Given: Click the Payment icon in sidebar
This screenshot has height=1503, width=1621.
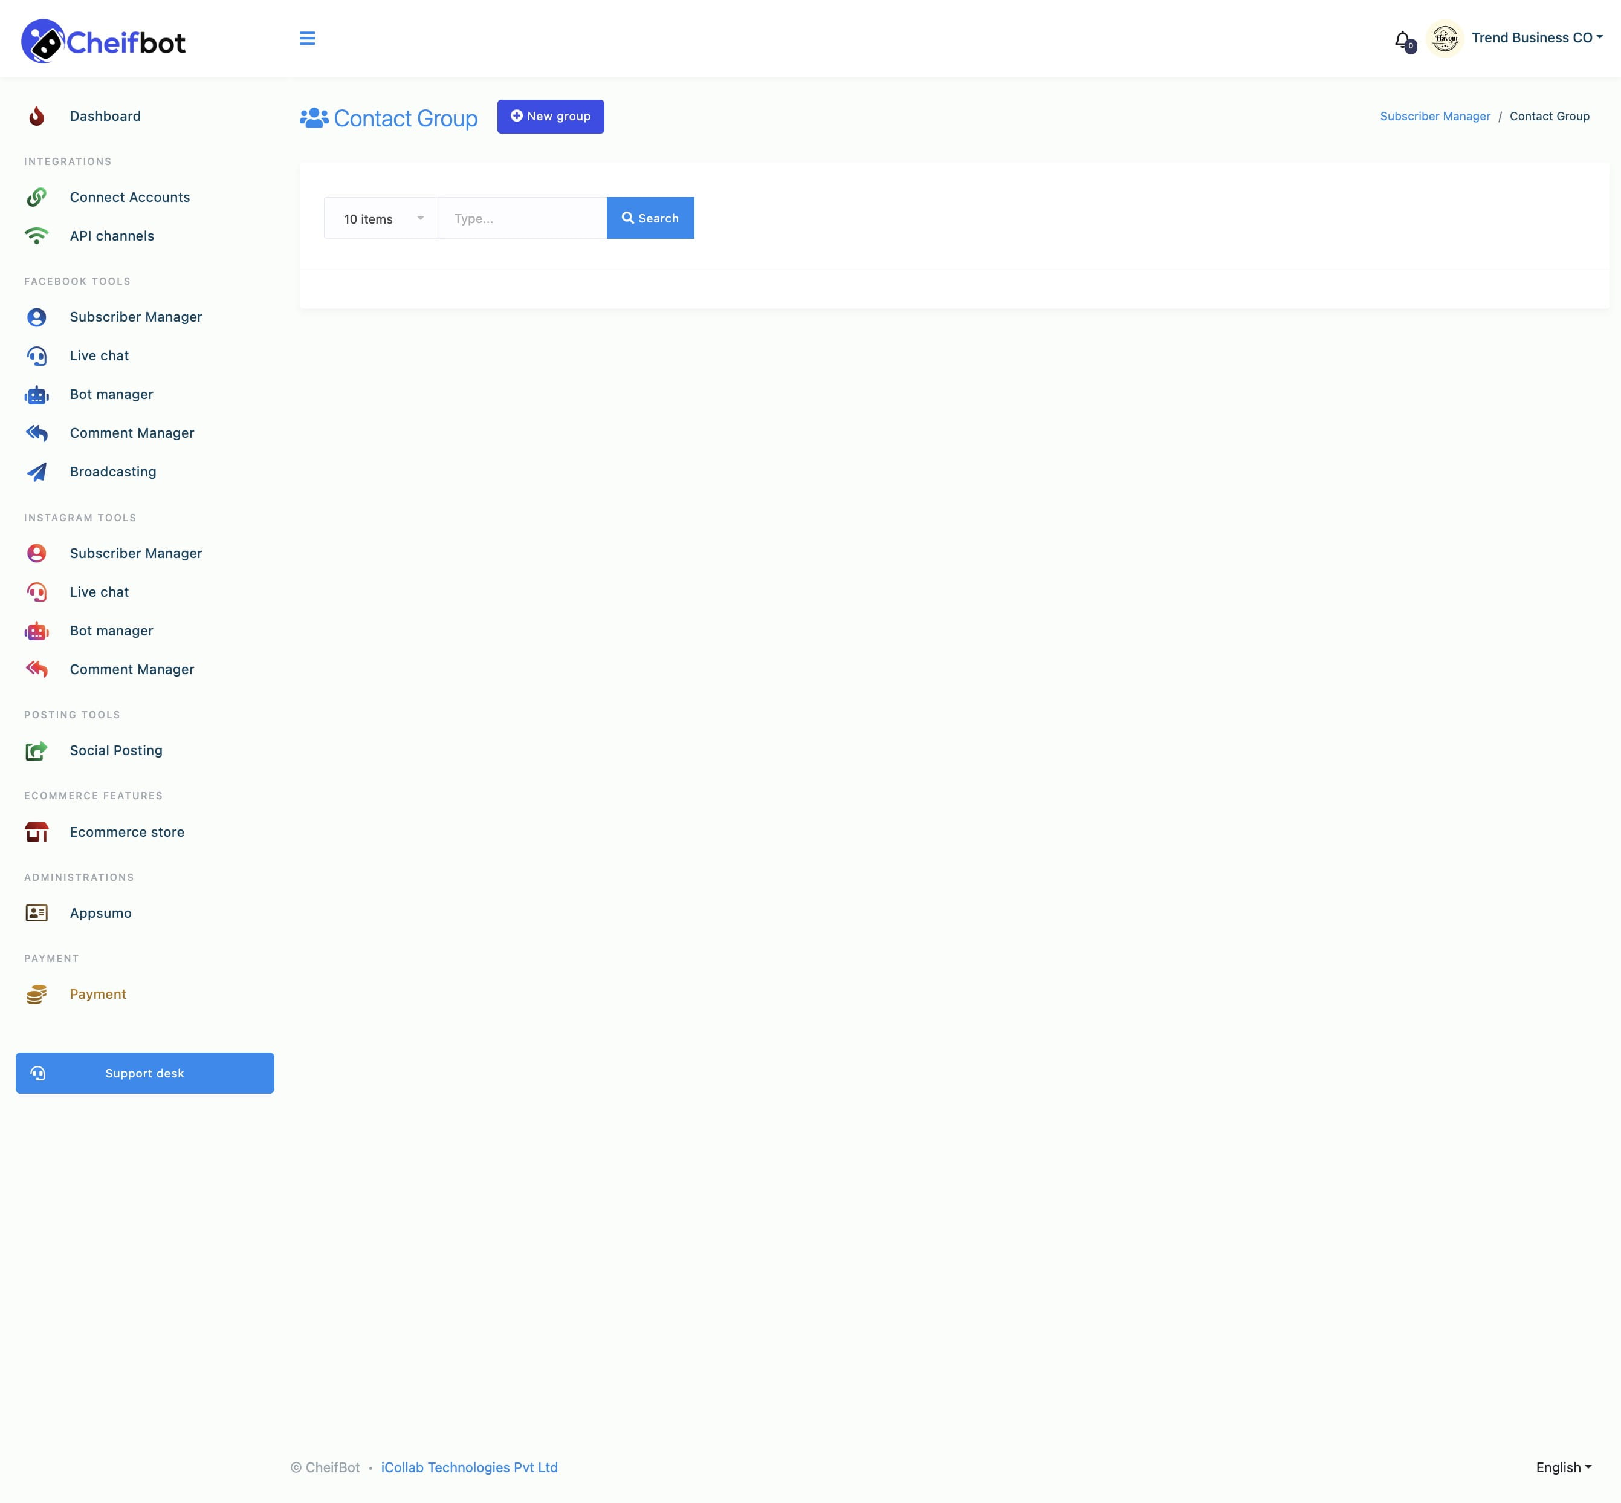Looking at the screenshot, I should (x=38, y=995).
